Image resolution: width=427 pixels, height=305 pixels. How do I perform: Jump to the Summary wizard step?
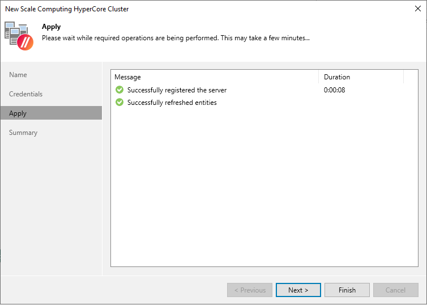(x=23, y=133)
